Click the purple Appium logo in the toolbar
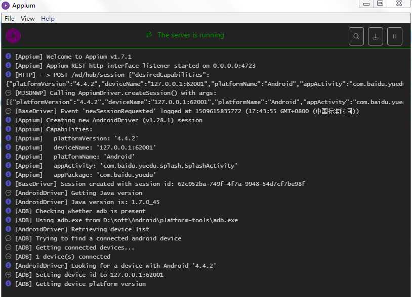The width and height of the screenshot is (412, 297). pos(13,36)
